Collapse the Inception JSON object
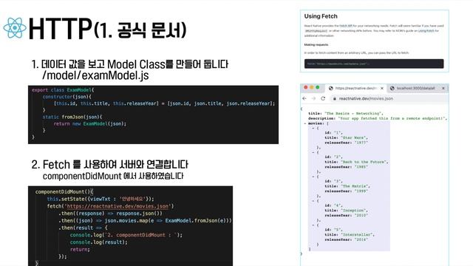This screenshot has height=266, width=473. point(313,200)
